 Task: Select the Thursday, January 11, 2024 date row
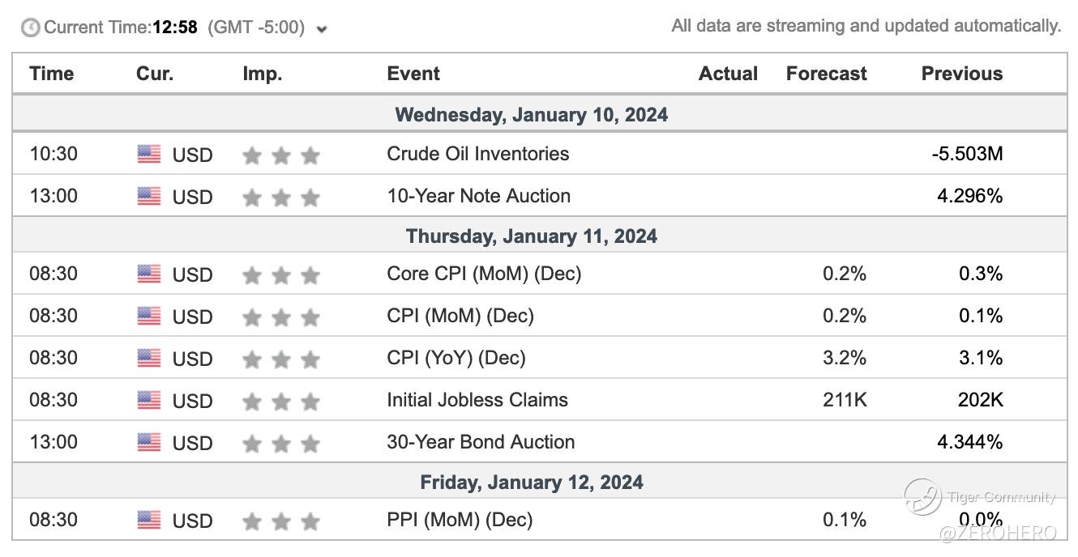tap(531, 236)
